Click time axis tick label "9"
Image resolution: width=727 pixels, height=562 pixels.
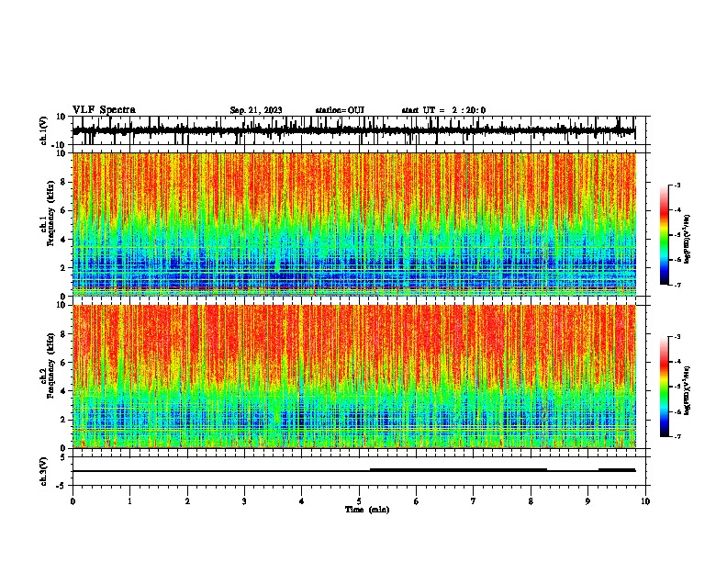(587, 501)
